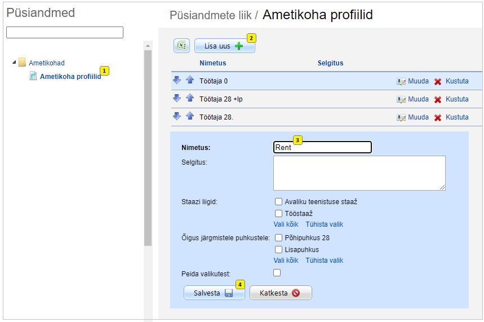Collapse the Ametikohad tree node
The width and height of the screenshot is (484, 322).
click(14, 63)
